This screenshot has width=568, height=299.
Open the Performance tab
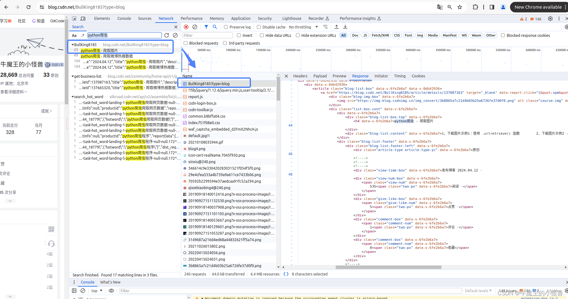pos(191,19)
